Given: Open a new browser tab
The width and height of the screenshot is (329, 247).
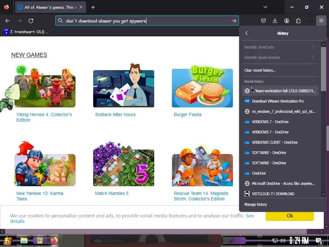Looking at the screenshot, I should pyautogui.click(x=93, y=7).
